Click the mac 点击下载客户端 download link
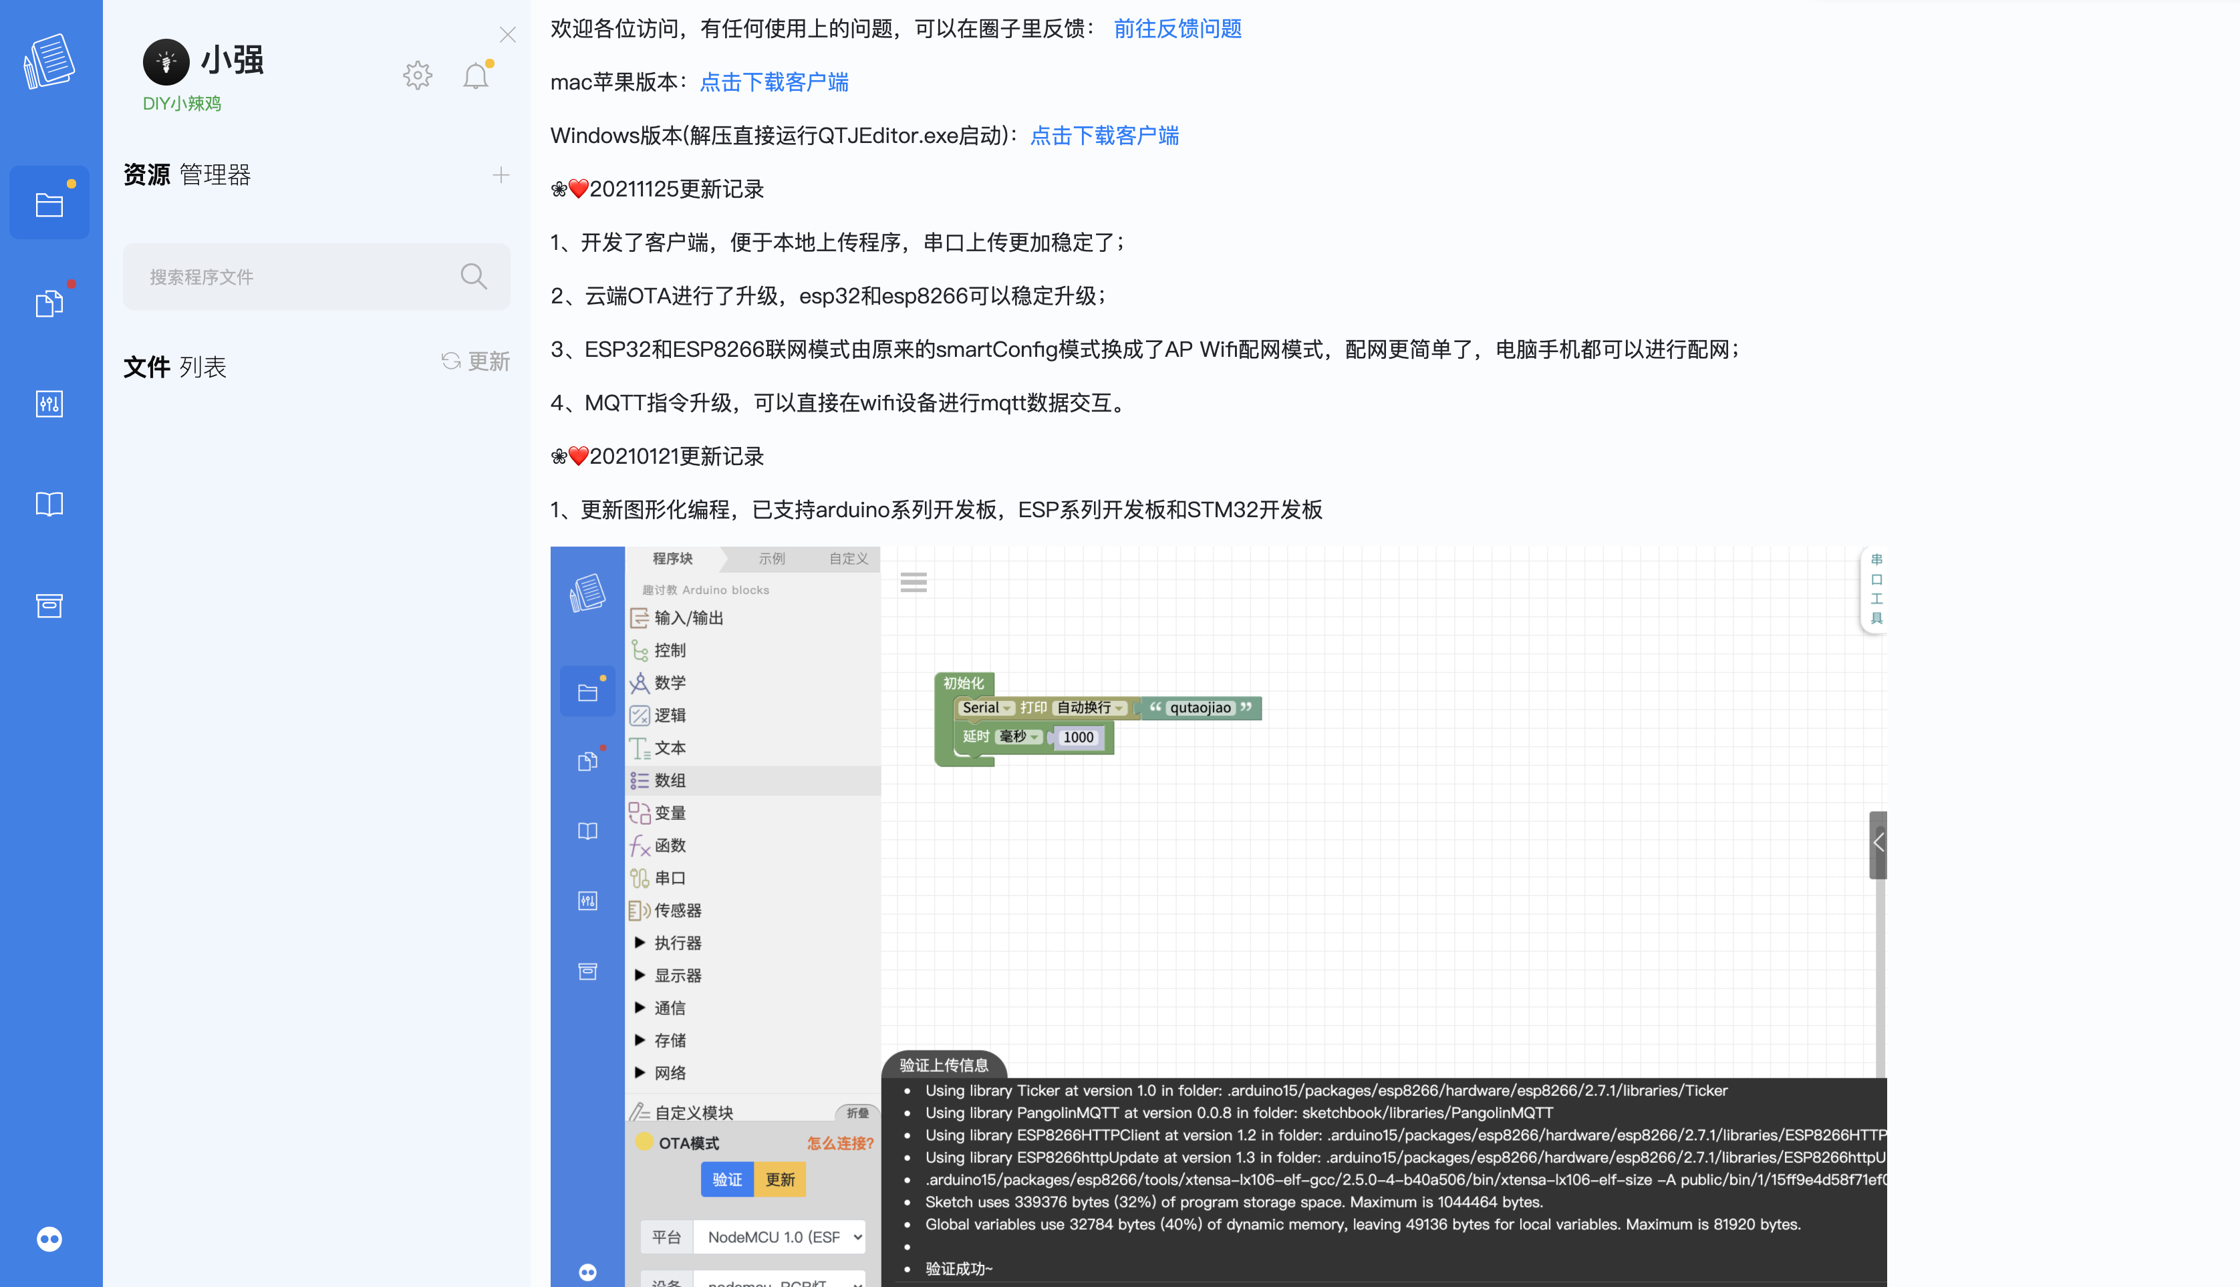Screen dimensions: 2240x1287 773,82
